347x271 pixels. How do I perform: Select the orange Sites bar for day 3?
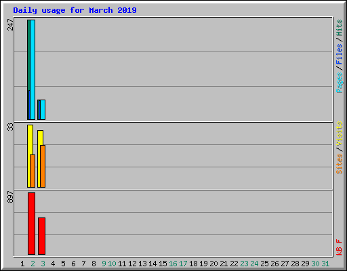[43, 166]
